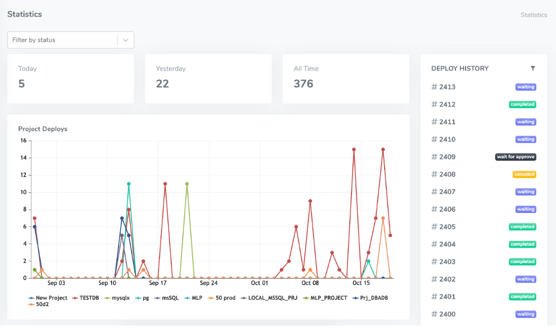Toggle LOCAL_MSSQL_PRJ legend entry
The image size is (556, 330).
click(271, 298)
